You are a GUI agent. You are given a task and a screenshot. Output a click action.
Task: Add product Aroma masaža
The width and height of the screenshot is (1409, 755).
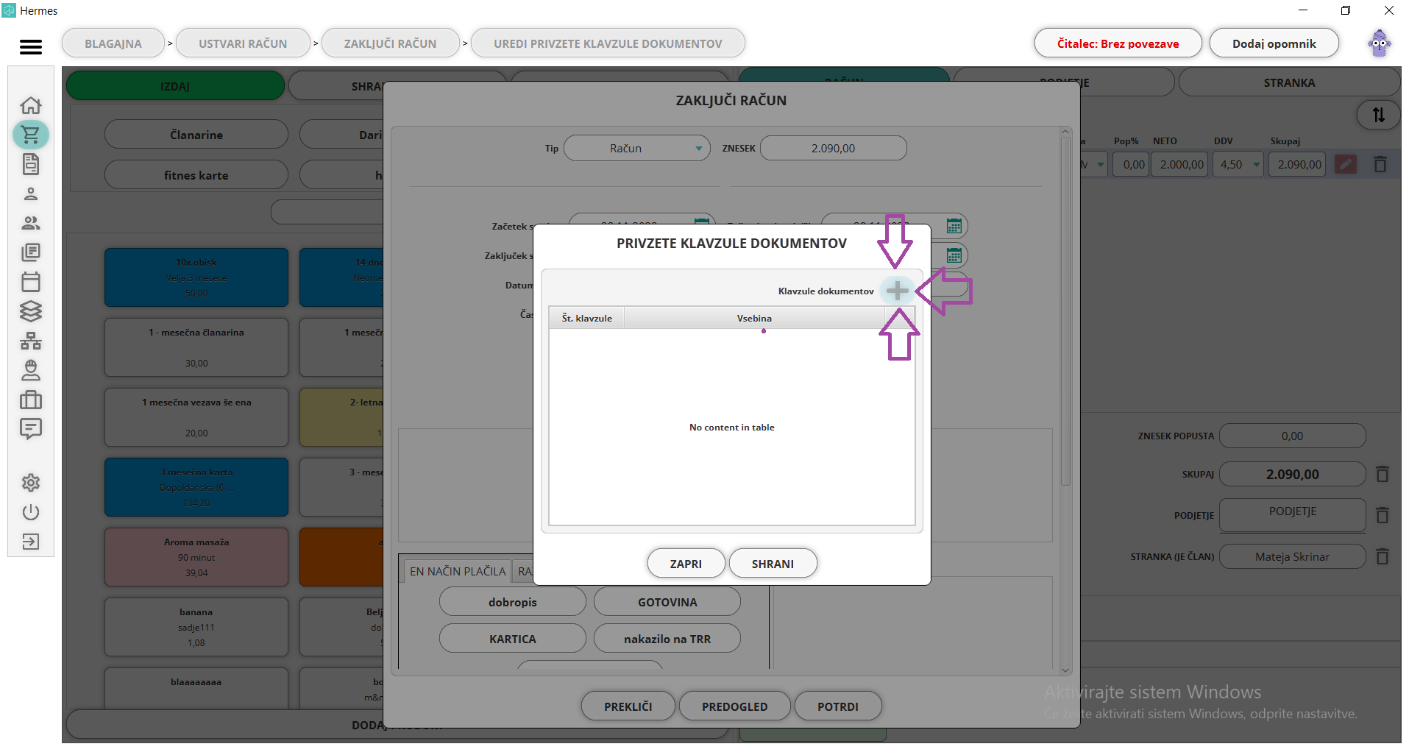pos(196,557)
